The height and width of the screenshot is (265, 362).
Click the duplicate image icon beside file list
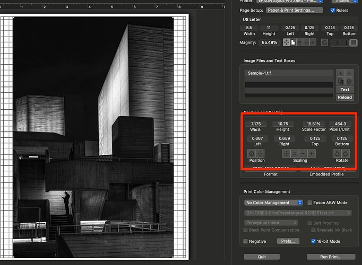point(341,81)
